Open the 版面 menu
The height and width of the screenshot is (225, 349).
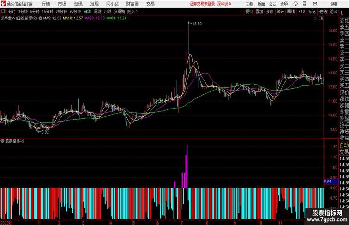261,4
